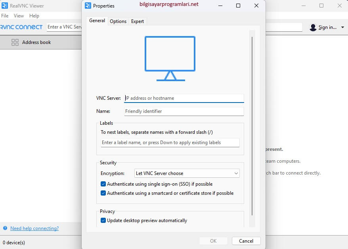Toggle smartcard or certificate store authentication
The height and width of the screenshot is (249, 348).
(x=103, y=193)
